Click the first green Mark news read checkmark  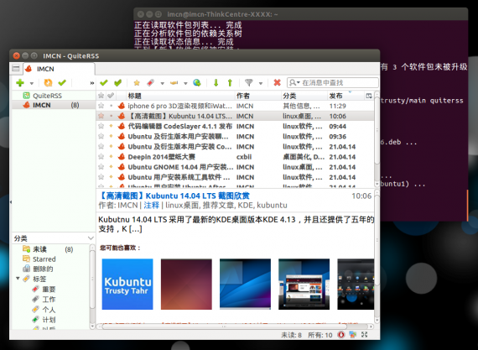click(x=104, y=83)
